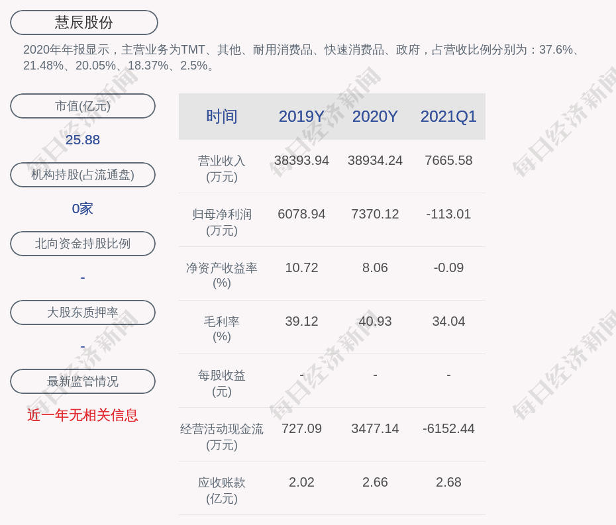Select the 2021Q1 column header
Viewport: 616px width, 525px height.
pyautogui.click(x=448, y=117)
